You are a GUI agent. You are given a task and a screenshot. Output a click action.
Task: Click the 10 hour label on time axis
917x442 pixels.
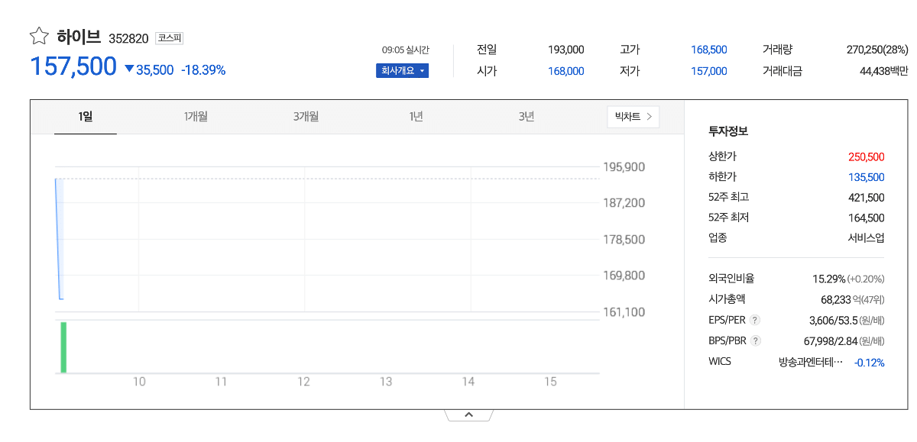(139, 382)
